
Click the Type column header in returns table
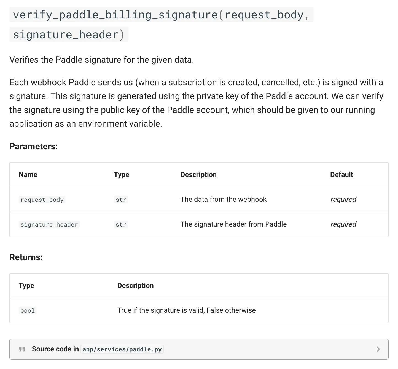pos(26,285)
